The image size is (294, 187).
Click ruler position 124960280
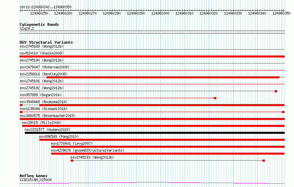coord(112,13)
